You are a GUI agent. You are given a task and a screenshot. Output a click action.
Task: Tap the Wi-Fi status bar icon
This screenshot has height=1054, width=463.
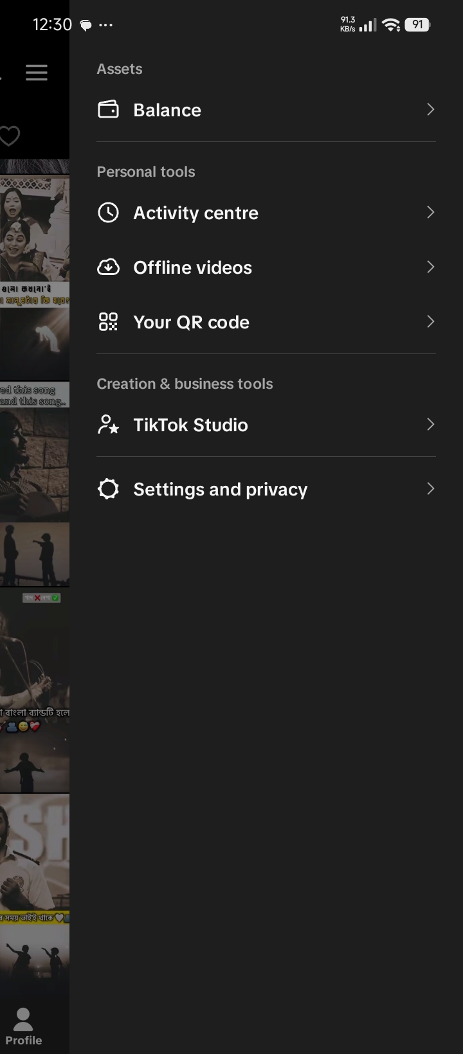pyautogui.click(x=390, y=25)
